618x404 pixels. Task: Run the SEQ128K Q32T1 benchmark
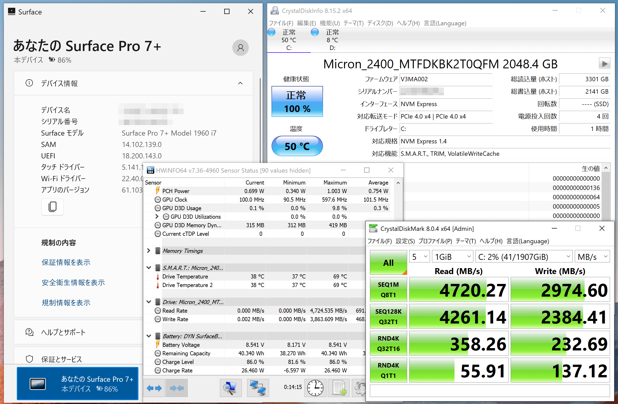click(388, 317)
